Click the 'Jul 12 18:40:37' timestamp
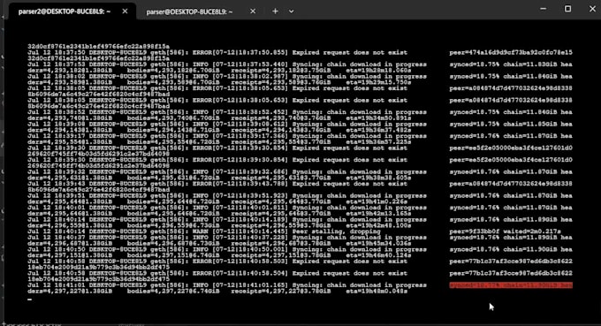Viewport: 601px width, 326px height. click(x=57, y=238)
